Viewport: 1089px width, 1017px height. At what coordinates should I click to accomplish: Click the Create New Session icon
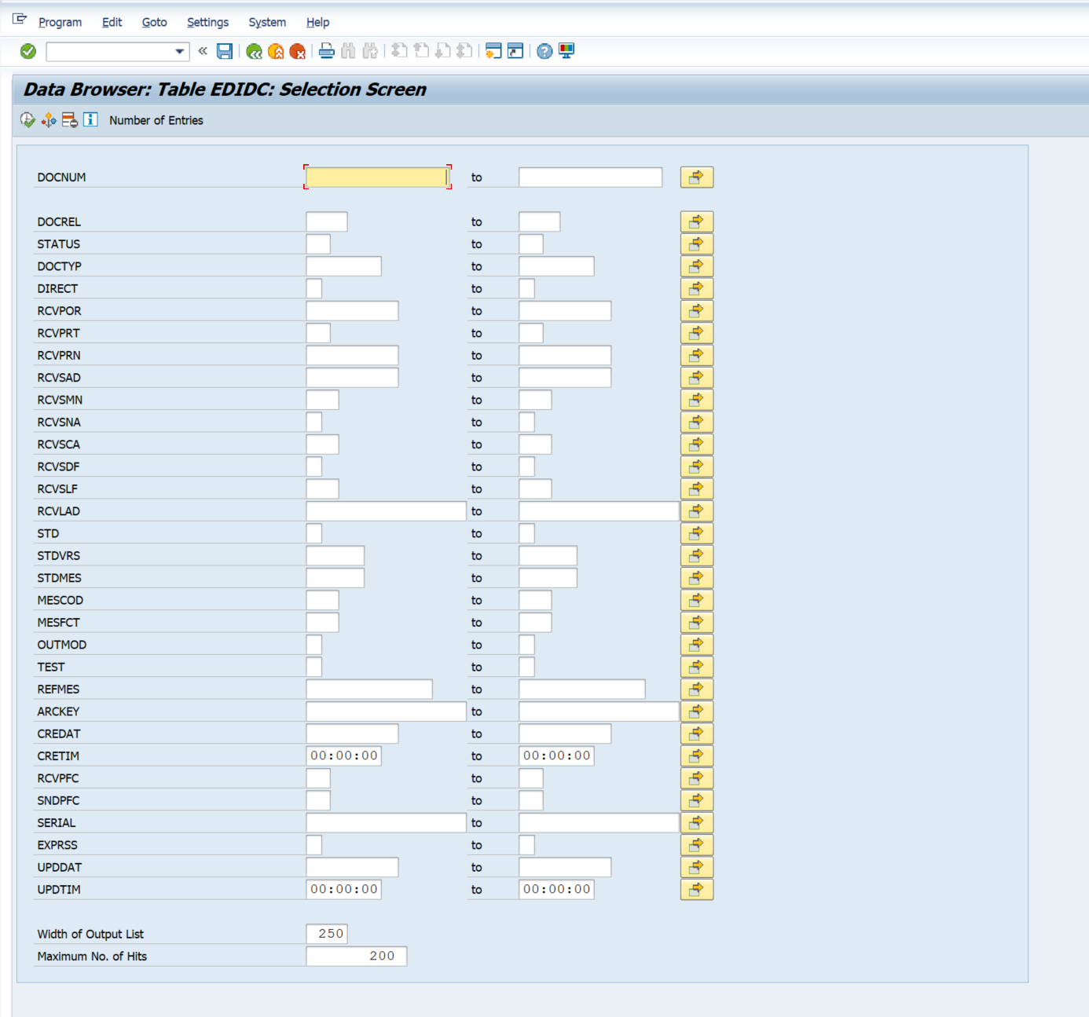493,51
